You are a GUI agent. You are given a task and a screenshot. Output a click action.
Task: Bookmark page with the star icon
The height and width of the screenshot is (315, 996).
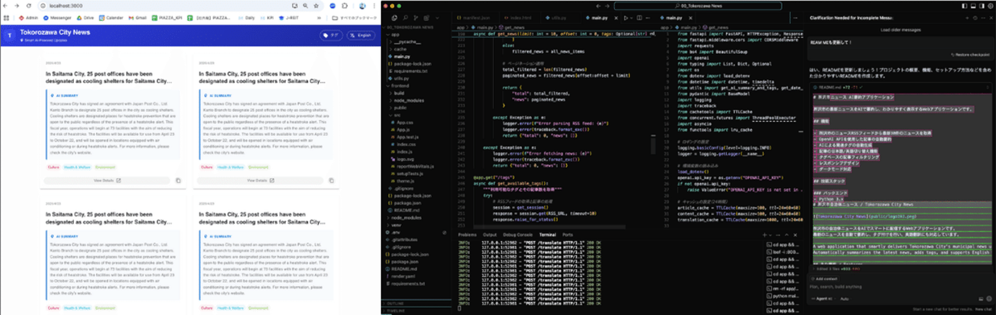click(x=316, y=6)
